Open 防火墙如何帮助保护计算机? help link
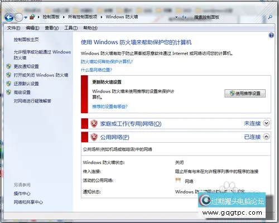The image size is (279, 223). (x=107, y=61)
